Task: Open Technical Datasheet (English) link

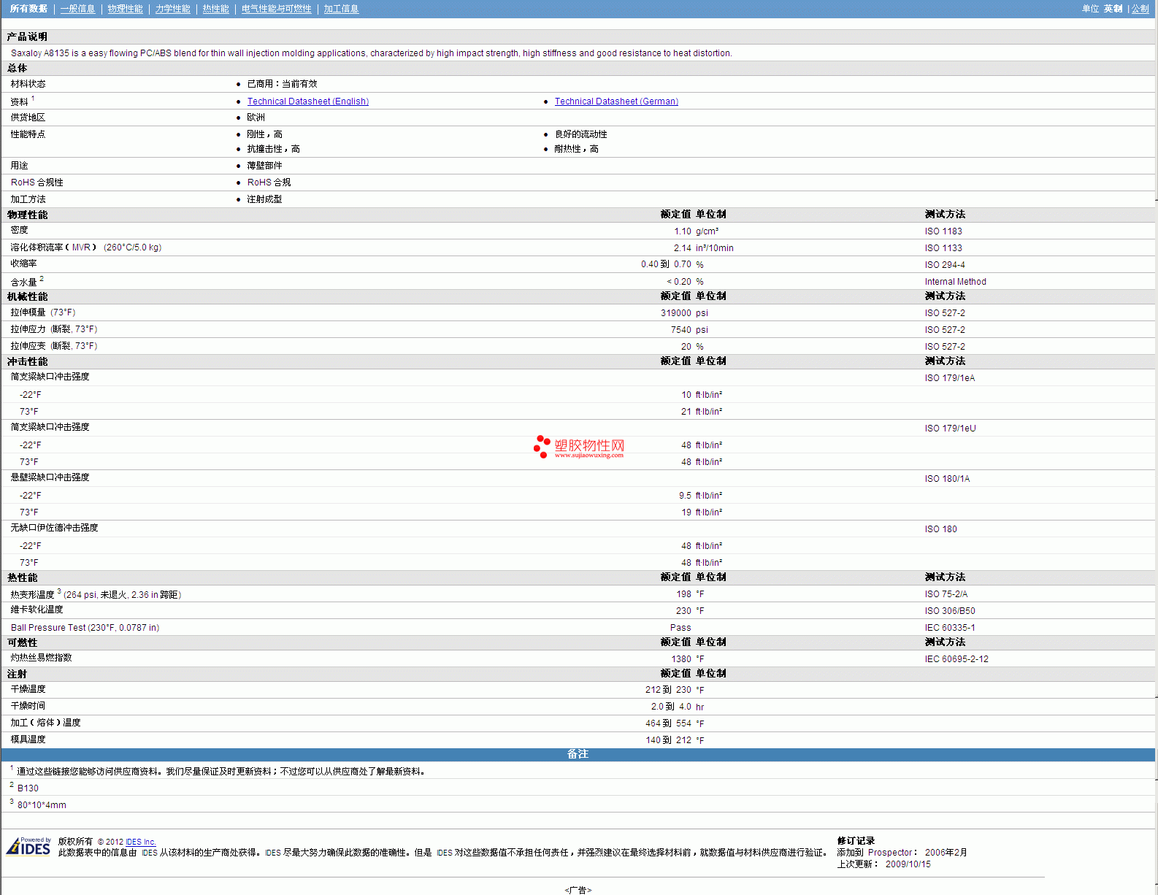Action: pyautogui.click(x=308, y=101)
